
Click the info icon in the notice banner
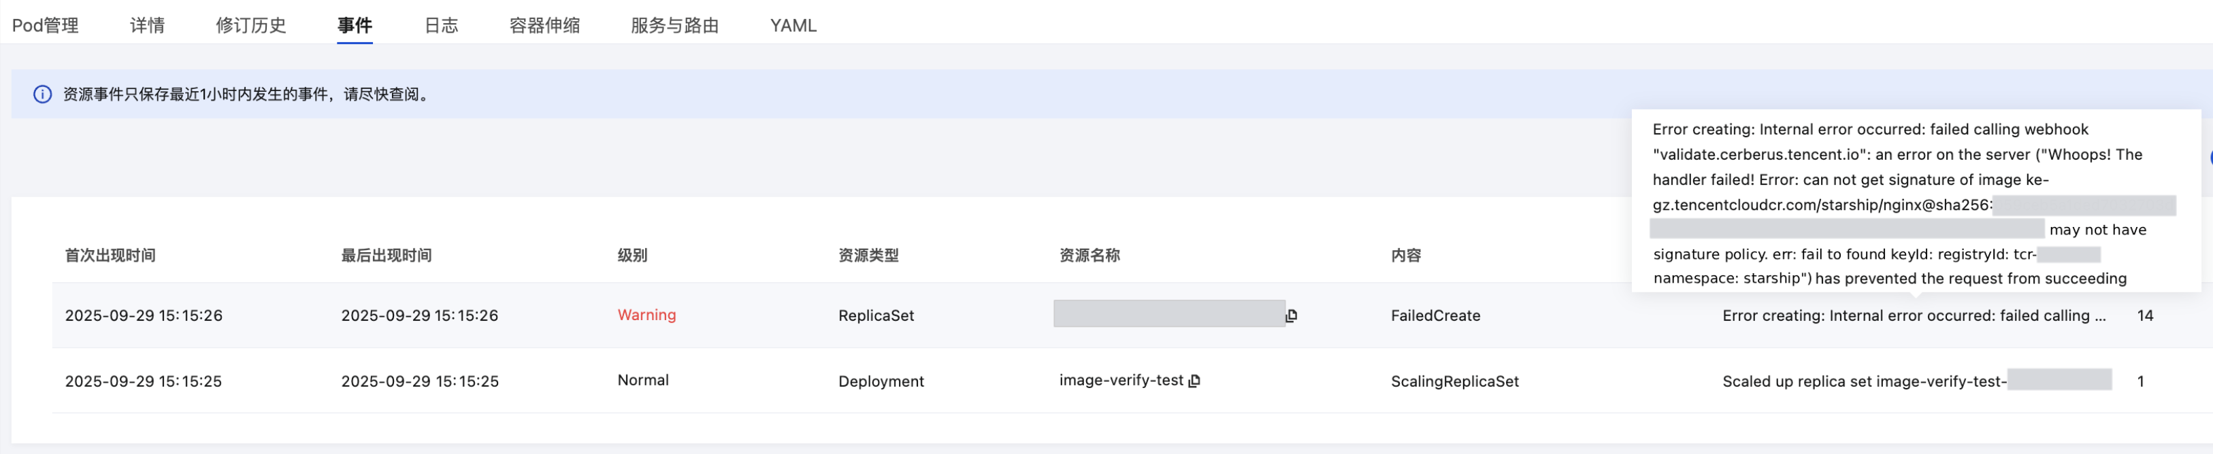point(42,94)
